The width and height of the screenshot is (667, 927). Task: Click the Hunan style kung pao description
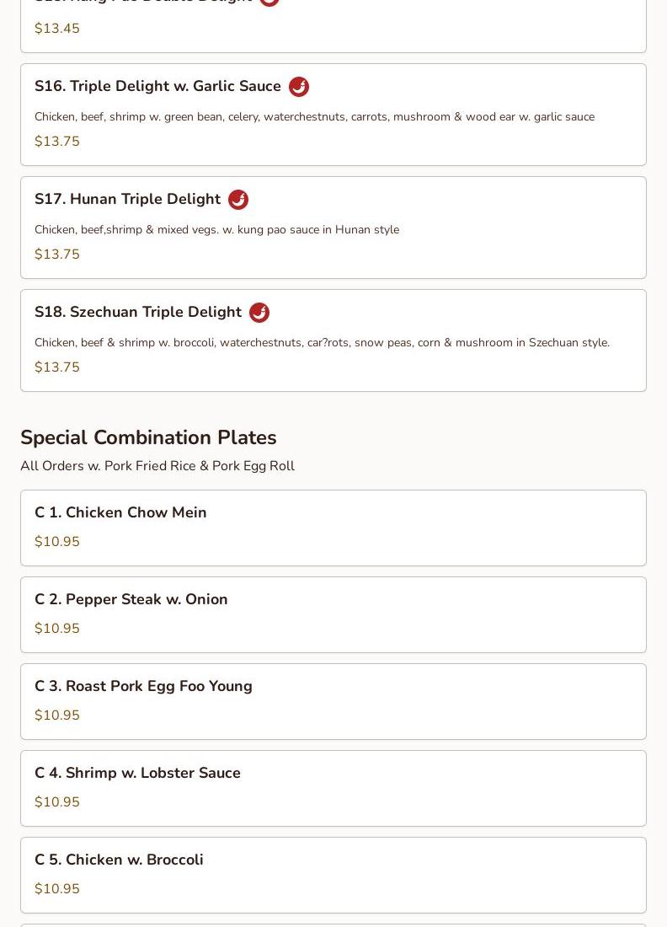pyautogui.click(x=216, y=230)
